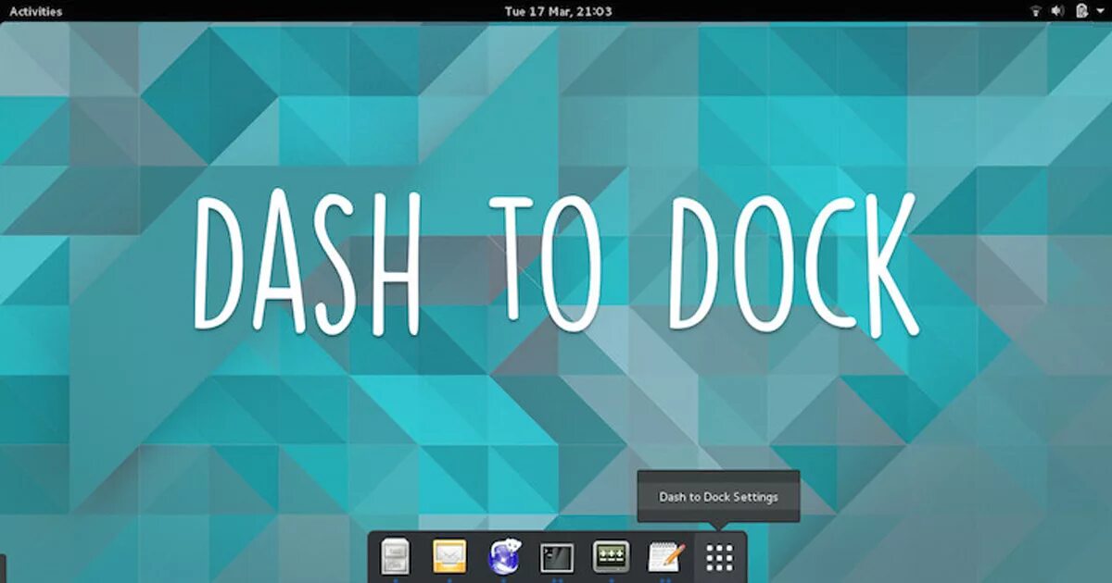Open the Activities overview

pyautogui.click(x=35, y=11)
